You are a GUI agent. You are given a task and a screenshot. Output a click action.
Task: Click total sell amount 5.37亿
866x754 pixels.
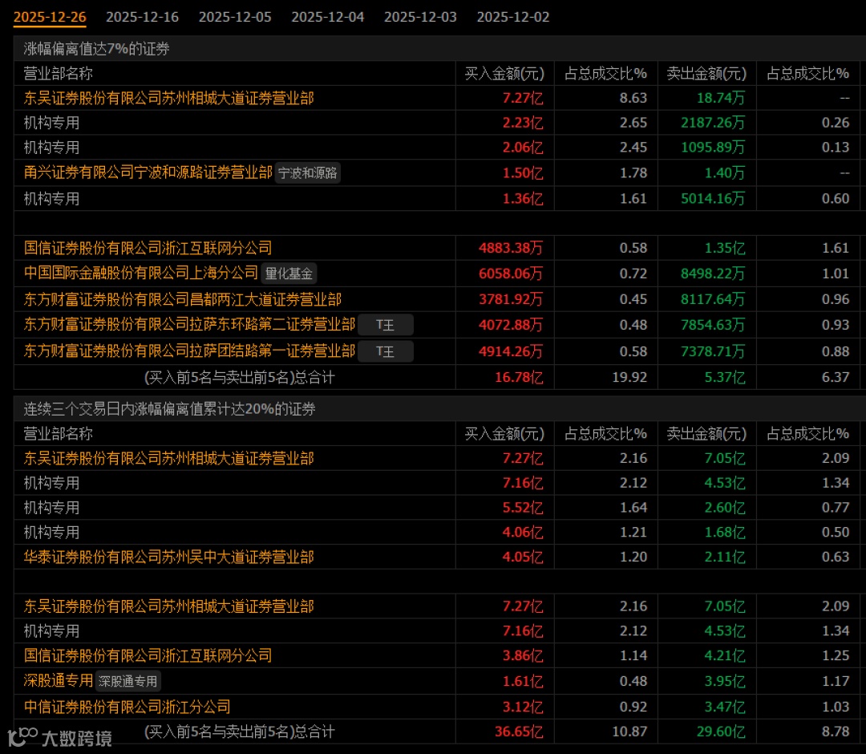pyautogui.click(x=725, y=377)
